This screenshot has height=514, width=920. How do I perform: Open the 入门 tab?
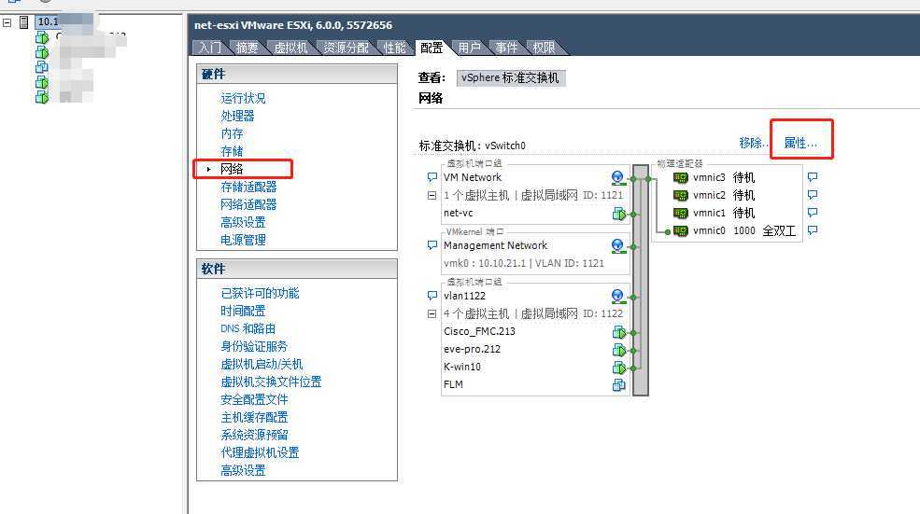click(x=210, y=48)
